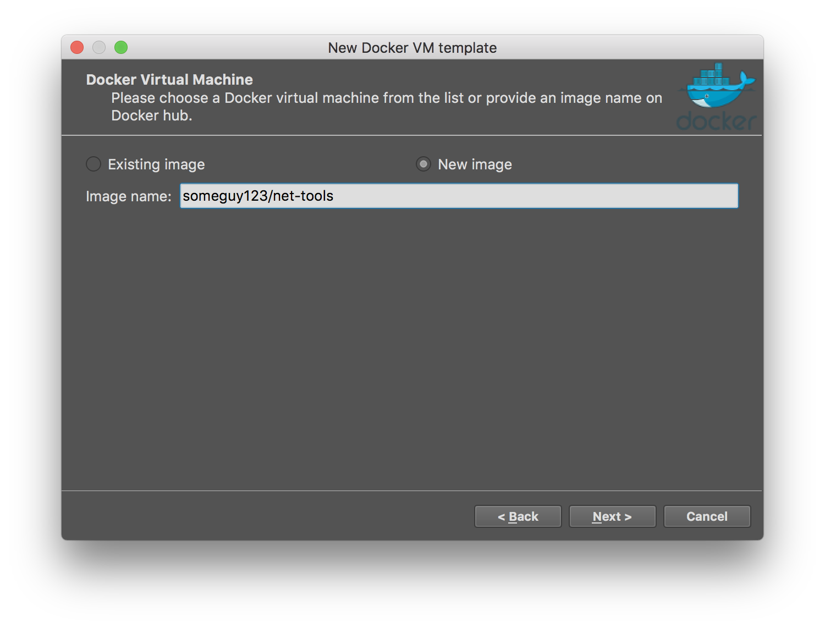The height and width of the screenshot is (628, 825).
Task: Click the red close button
Action: tap(77, 47)
